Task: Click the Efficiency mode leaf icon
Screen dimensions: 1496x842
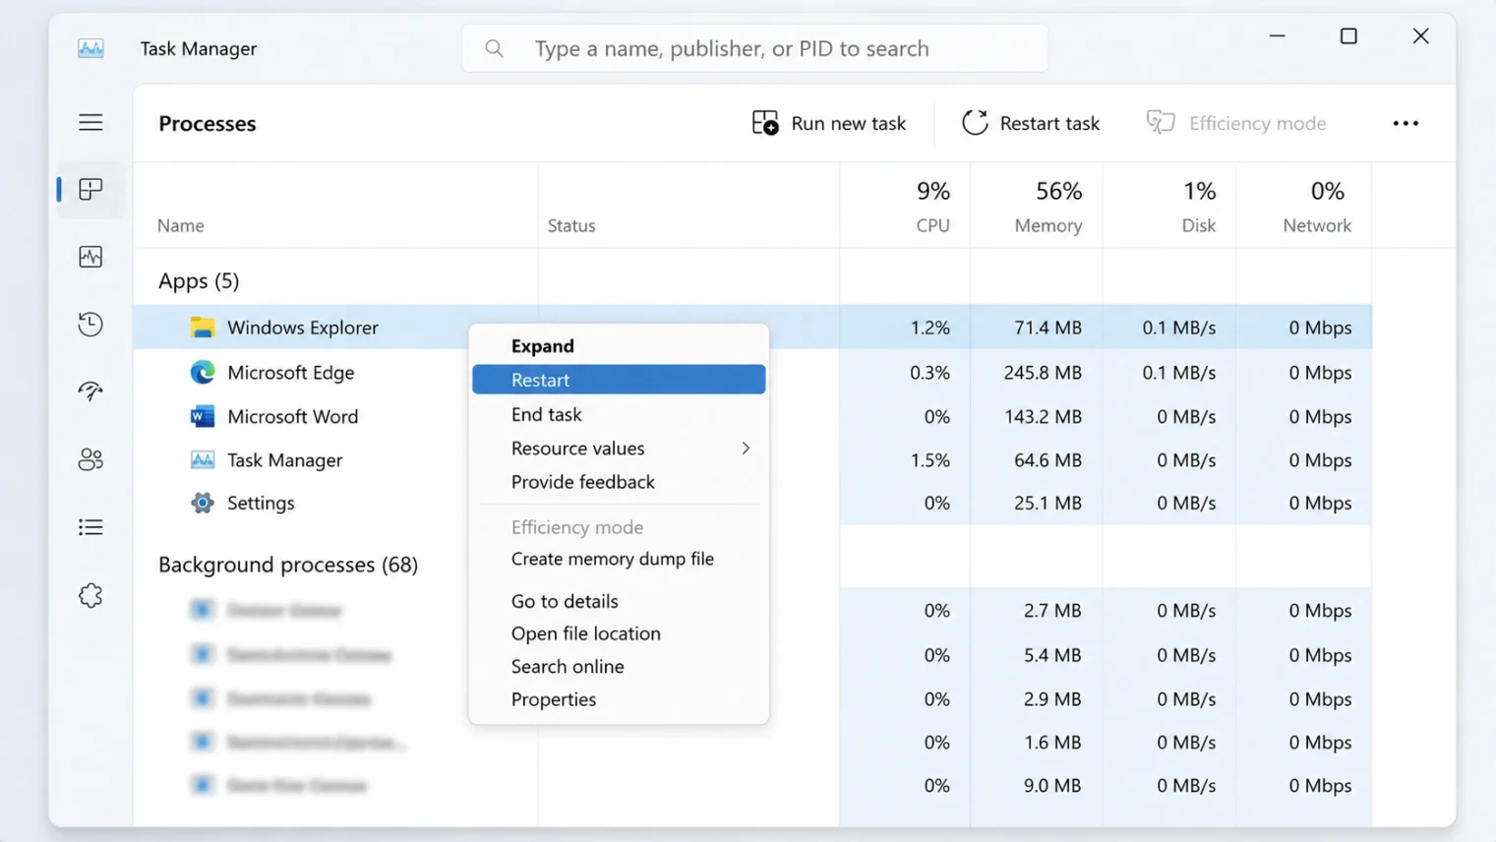Action: (1161, 123)
